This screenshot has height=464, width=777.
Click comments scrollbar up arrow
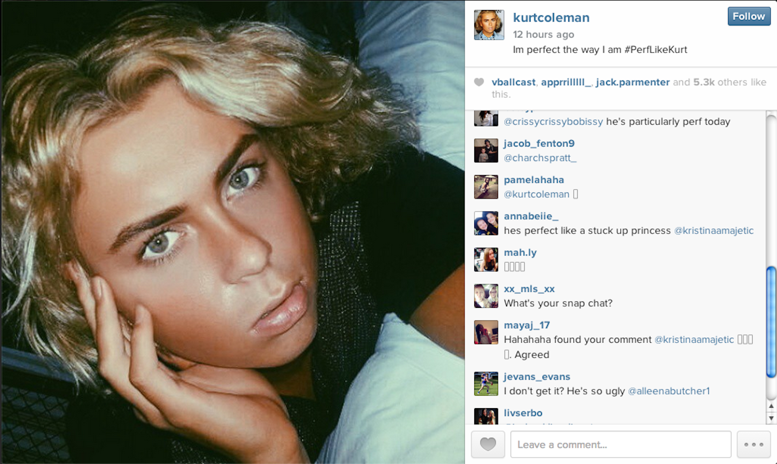771,406
